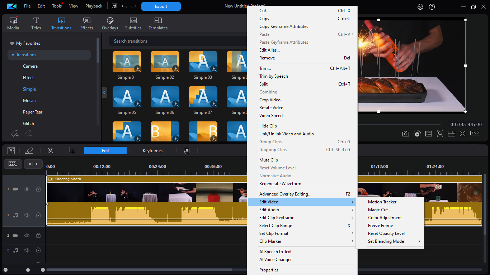Mute audio track 1 speaker icon
490x275 pixels.
[27, 215]
